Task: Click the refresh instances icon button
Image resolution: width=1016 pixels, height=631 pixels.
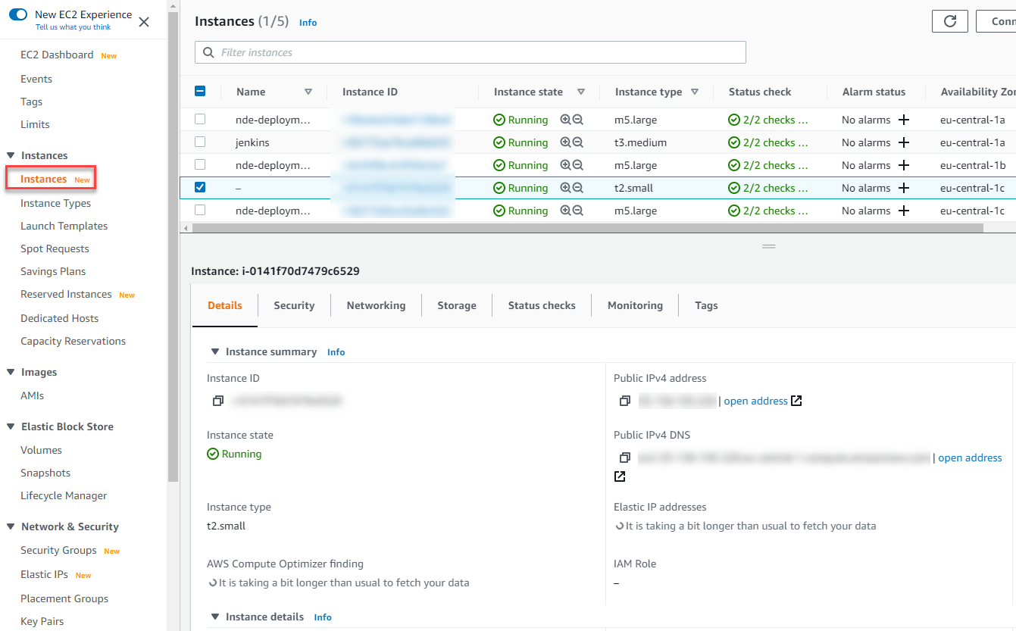Action: [x=949, y=21]
